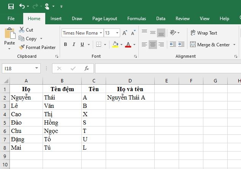Open Customize Quick Access Toolbar menu
Screen dimensions: 241x169
pos(61,6)
